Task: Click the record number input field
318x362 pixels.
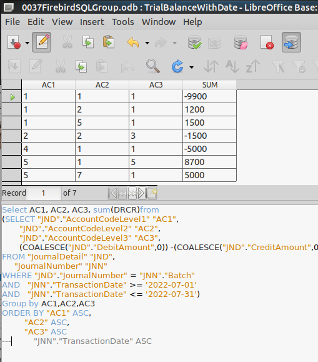Action: pos(43,193)
